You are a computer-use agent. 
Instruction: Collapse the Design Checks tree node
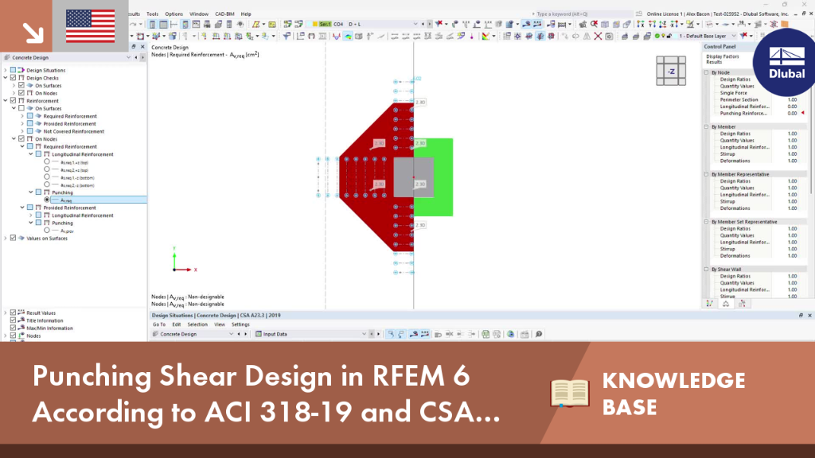tap(6, 78)
